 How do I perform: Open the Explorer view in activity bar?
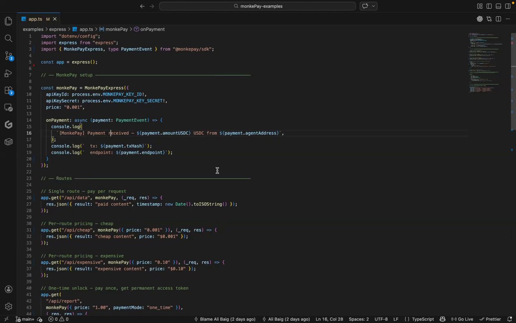coord(9,21)
